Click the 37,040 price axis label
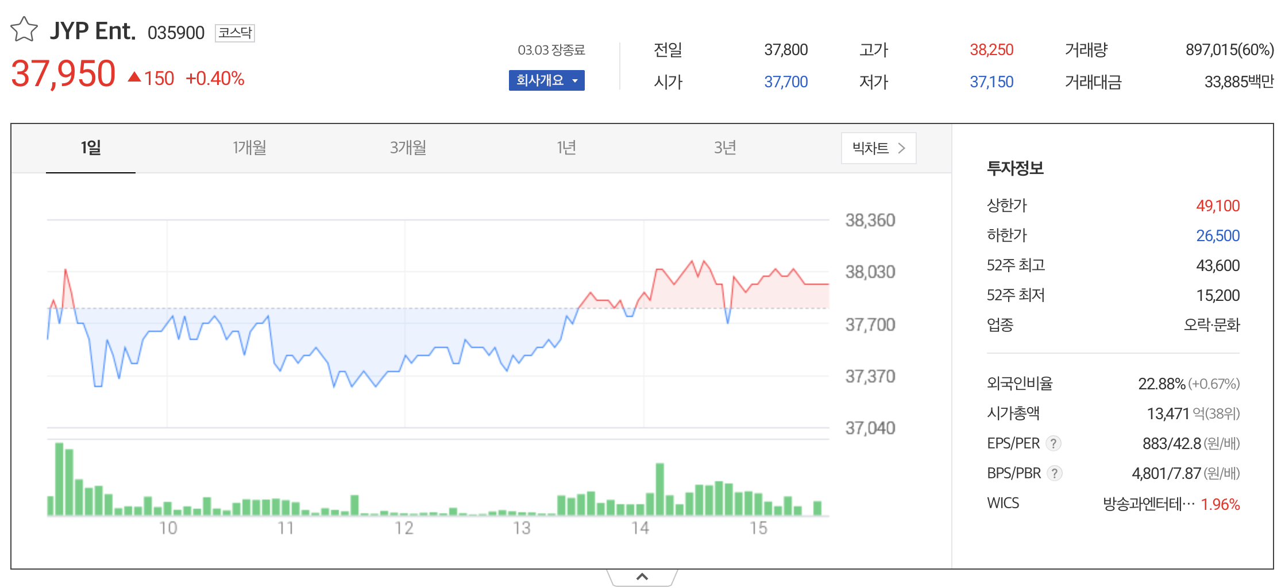 coord(870,428)
